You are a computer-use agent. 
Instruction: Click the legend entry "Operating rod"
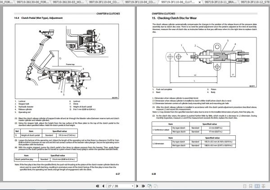coord(24,112)
